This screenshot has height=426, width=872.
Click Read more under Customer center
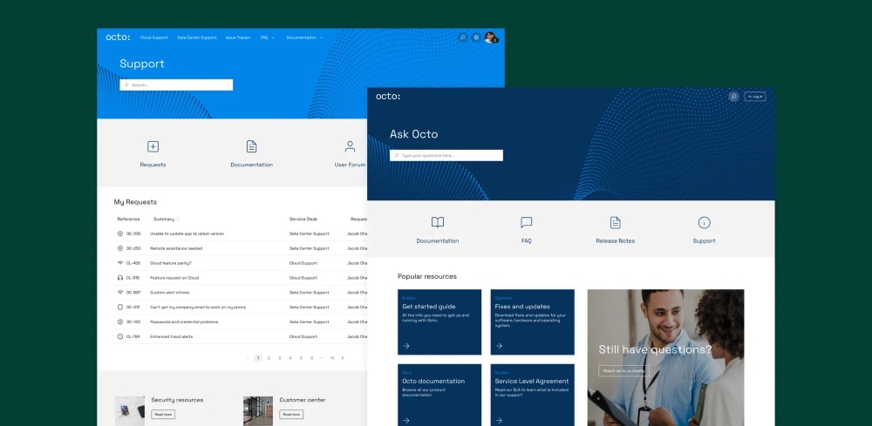tap(291, 415)
